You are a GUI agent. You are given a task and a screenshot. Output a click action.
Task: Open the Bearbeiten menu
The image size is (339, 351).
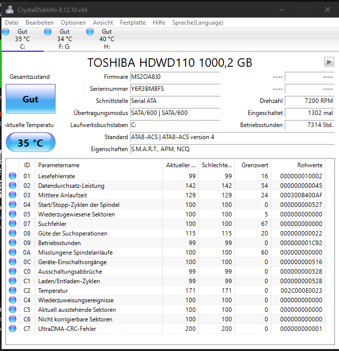click(40, 23)
